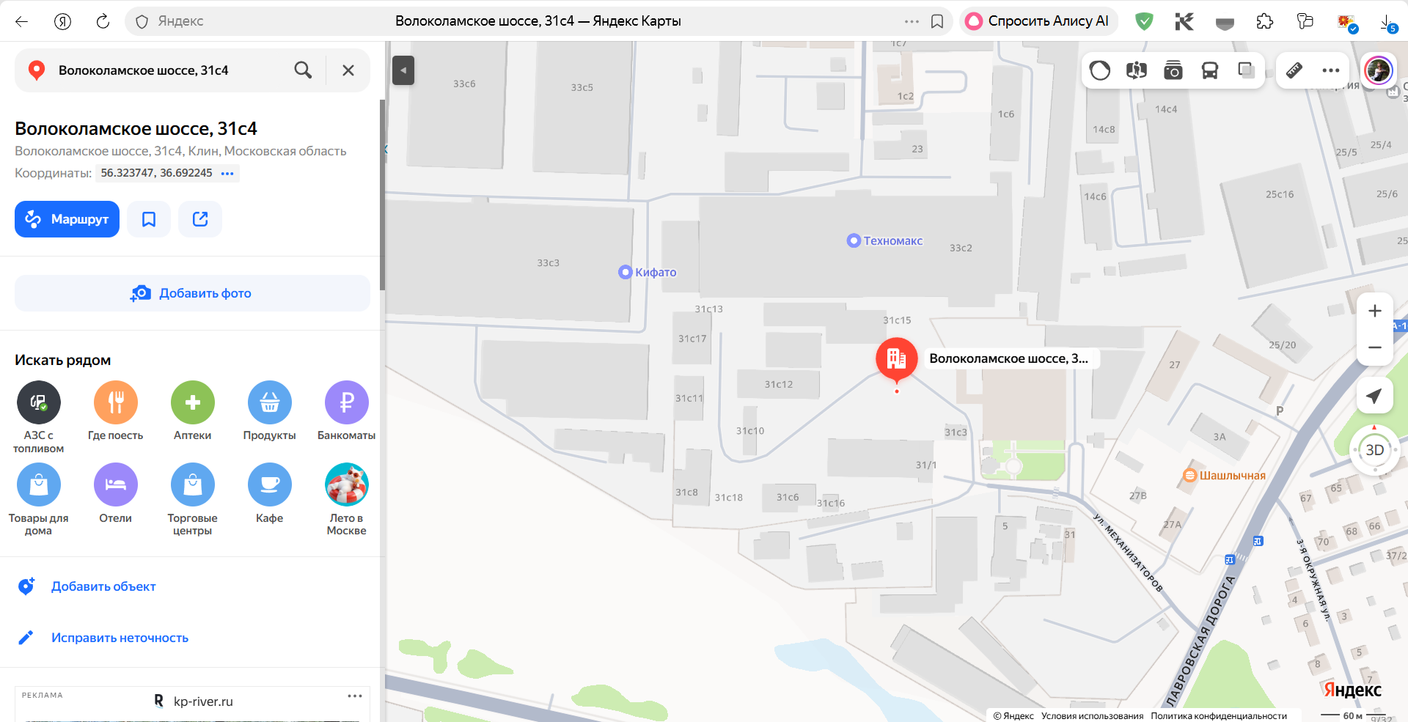Find nearby Кафе

[x=270, y=493]
